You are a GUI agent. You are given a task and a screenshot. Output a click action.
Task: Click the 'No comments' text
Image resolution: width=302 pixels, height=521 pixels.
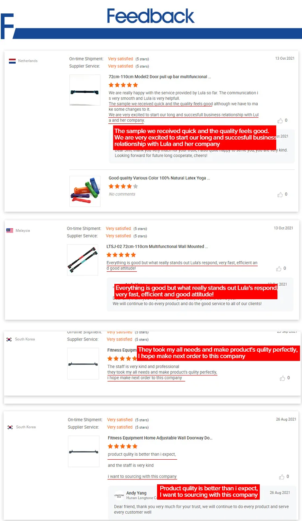pyautogui.click(x=122, y=194)
